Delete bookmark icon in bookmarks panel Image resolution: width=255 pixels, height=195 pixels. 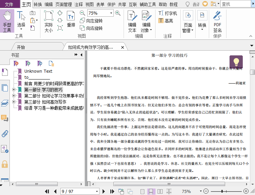pyautogui.click(x=16, y=64)
